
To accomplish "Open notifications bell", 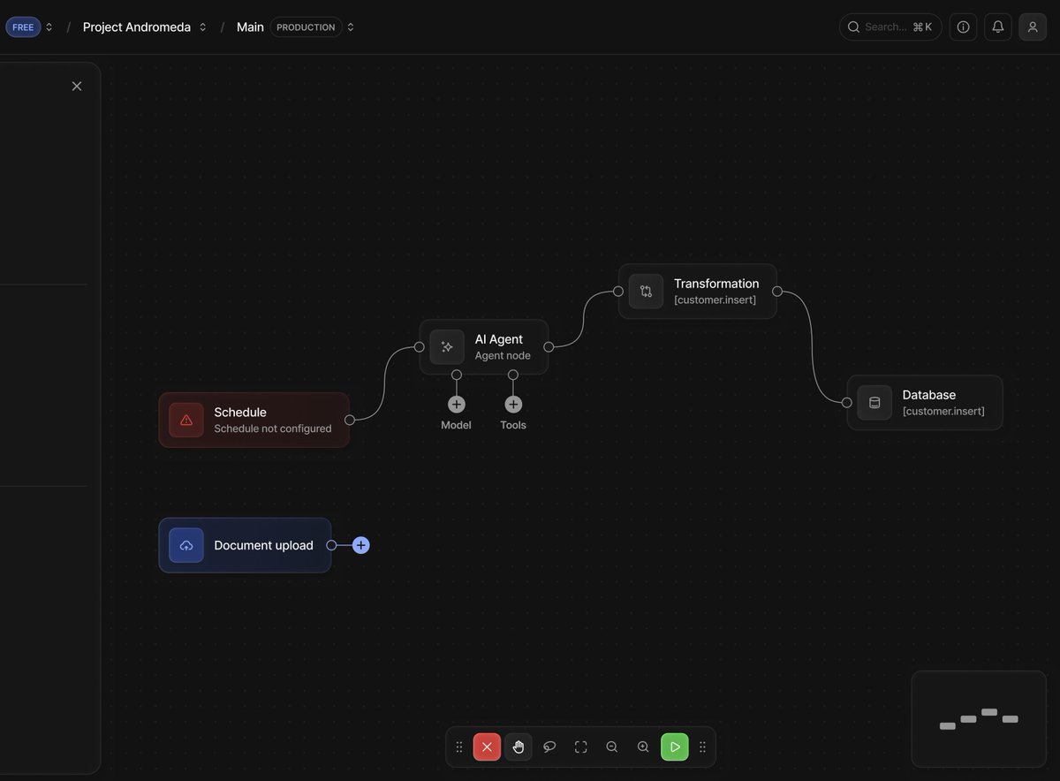I will tap(998, 27).
